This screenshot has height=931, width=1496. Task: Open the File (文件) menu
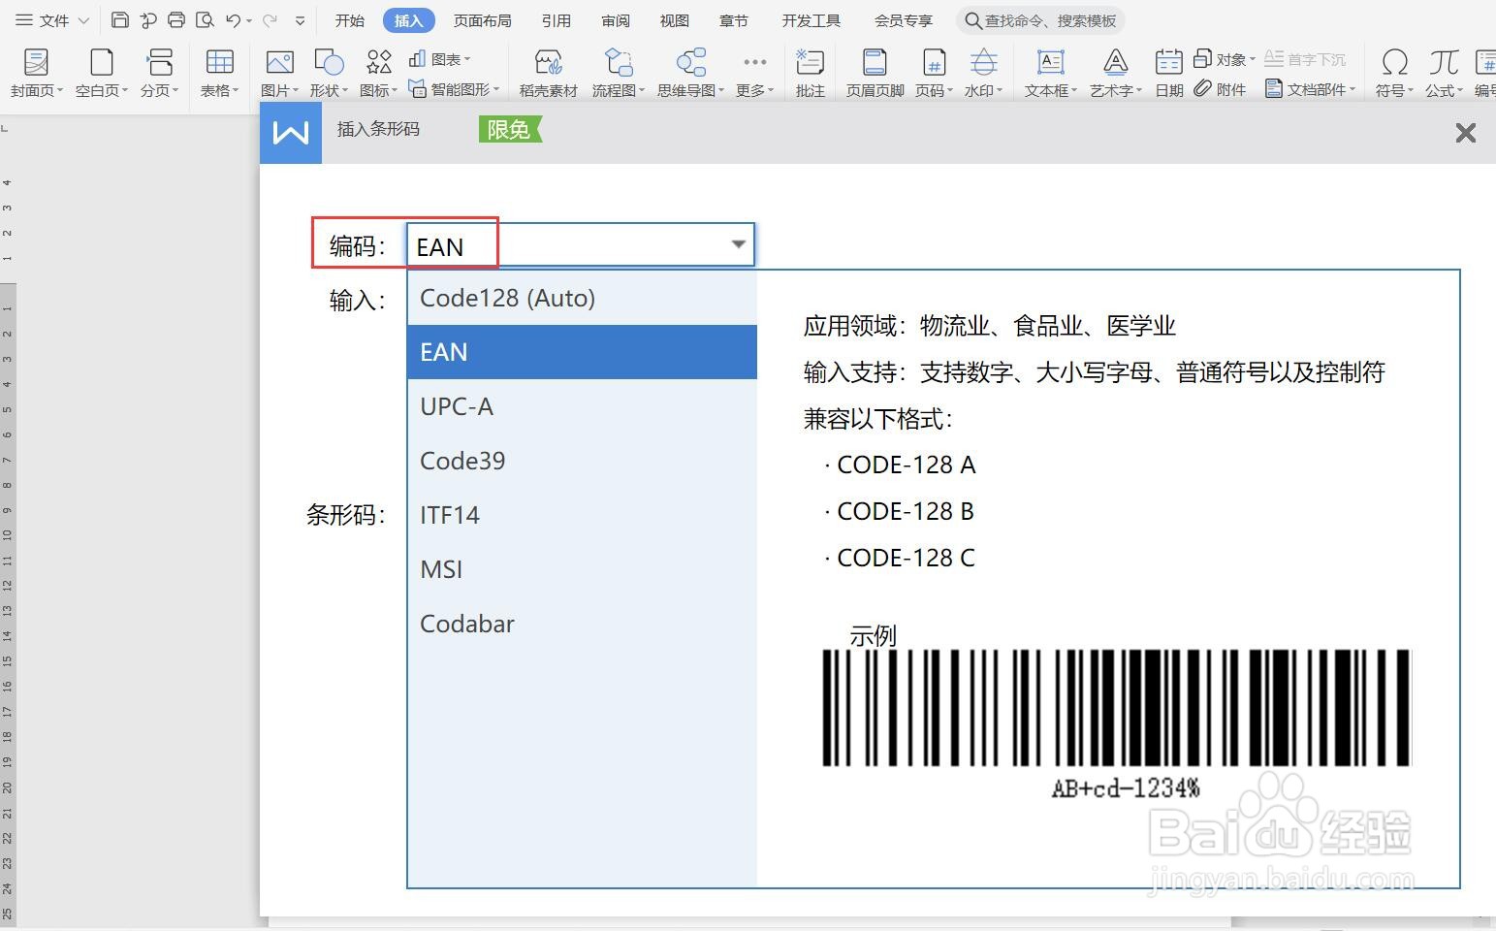(x=52, y=20)
